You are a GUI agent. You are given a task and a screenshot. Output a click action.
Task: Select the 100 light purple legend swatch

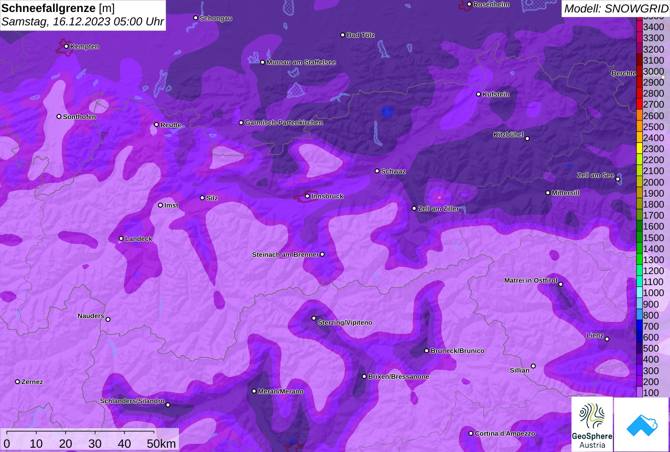pos(639,393)
